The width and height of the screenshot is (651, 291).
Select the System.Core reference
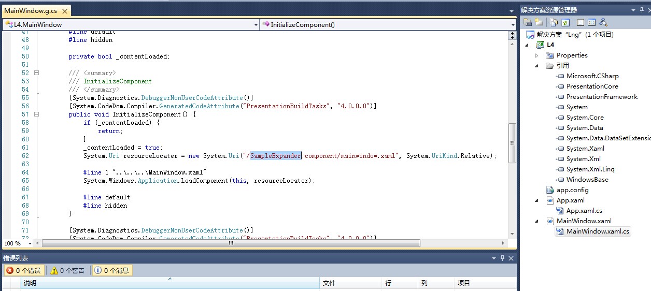pos(585,118)
